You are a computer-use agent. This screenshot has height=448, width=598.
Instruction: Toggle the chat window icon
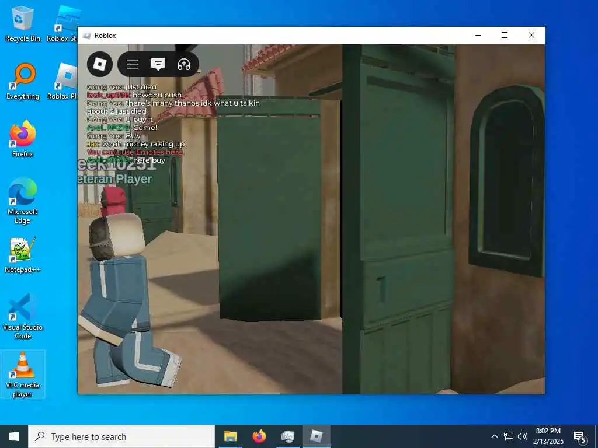158,64
